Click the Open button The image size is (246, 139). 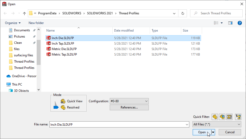pos(202,132)
